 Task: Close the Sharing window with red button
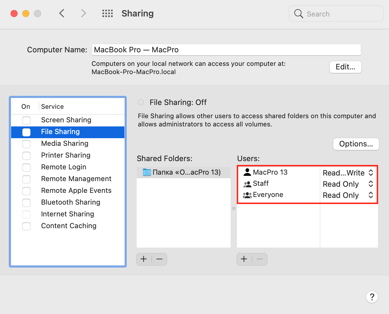(x=14, y=14)
